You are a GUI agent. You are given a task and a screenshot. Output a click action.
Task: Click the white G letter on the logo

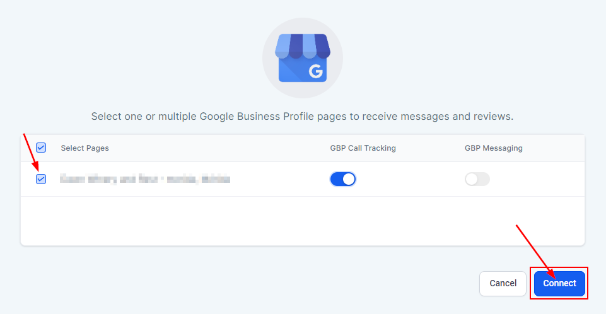tap(315, 72)
